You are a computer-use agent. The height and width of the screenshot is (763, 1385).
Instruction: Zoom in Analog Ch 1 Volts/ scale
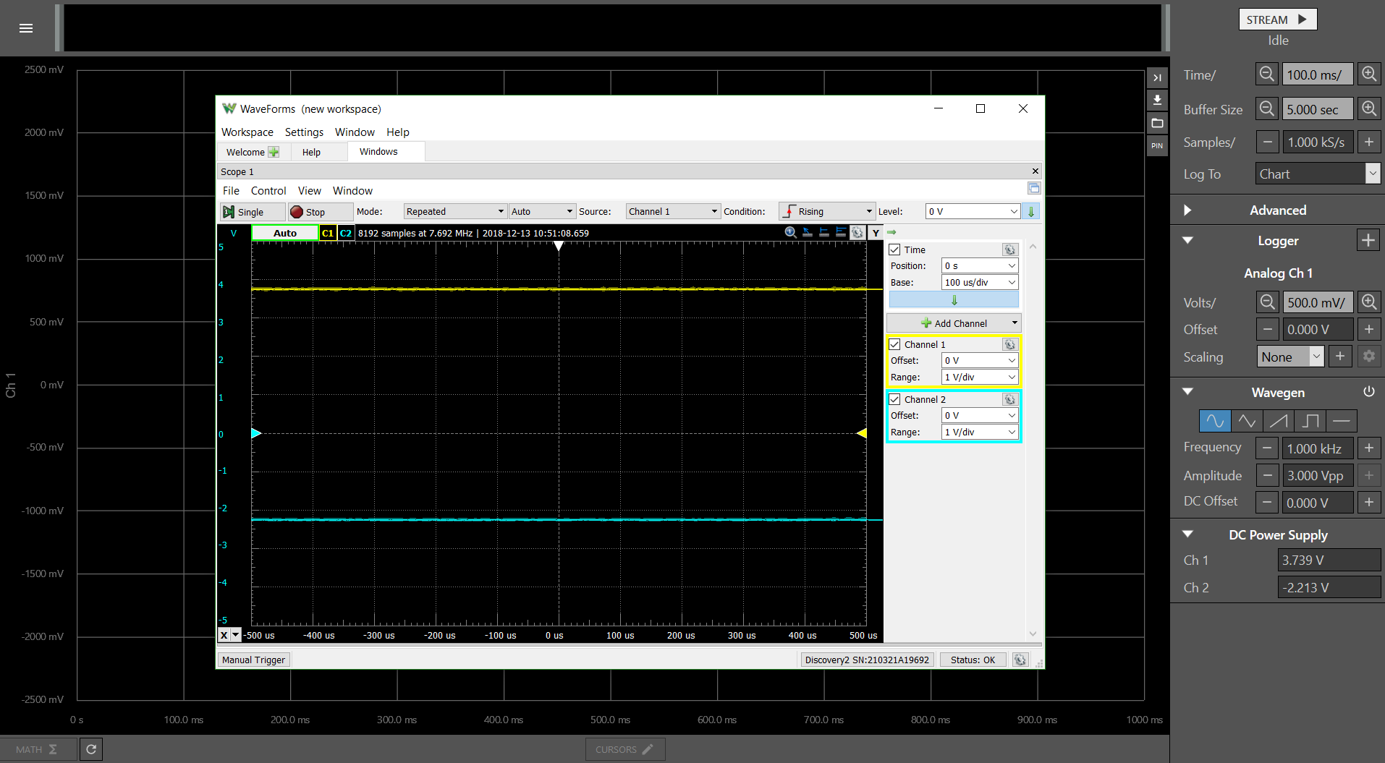point(1369,302)
